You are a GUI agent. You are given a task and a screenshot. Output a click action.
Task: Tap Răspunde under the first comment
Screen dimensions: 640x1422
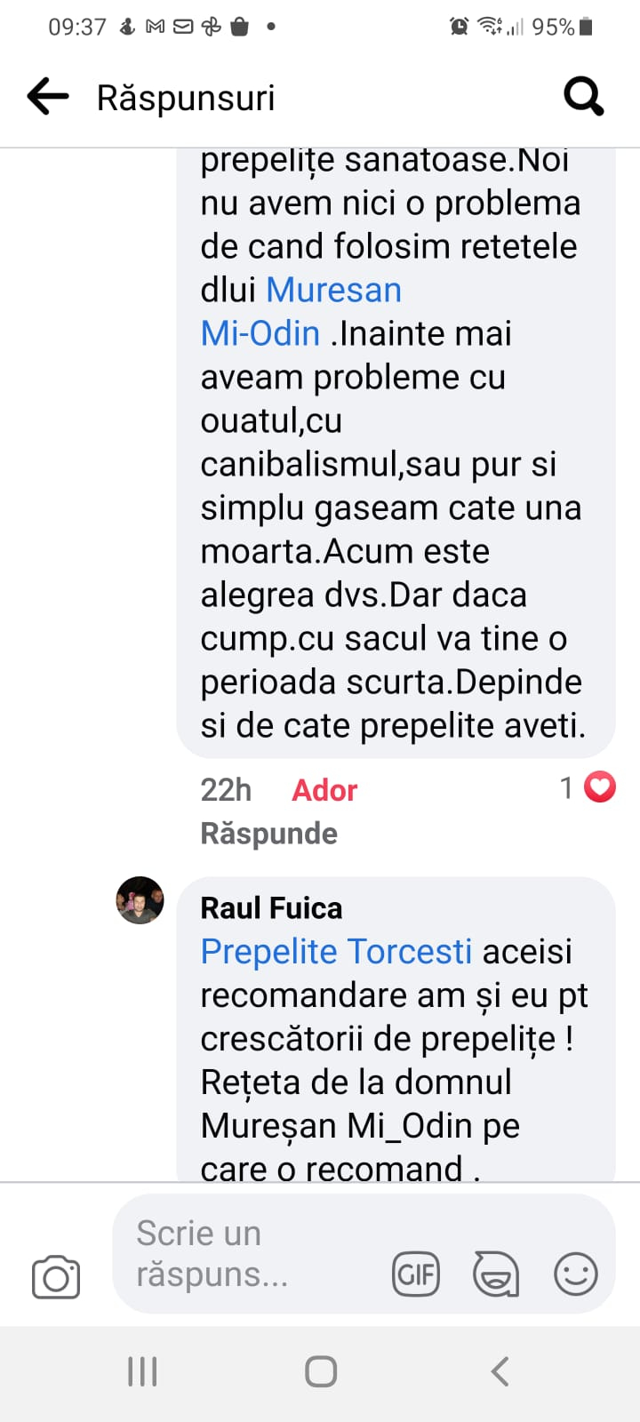tap(269, 834)
